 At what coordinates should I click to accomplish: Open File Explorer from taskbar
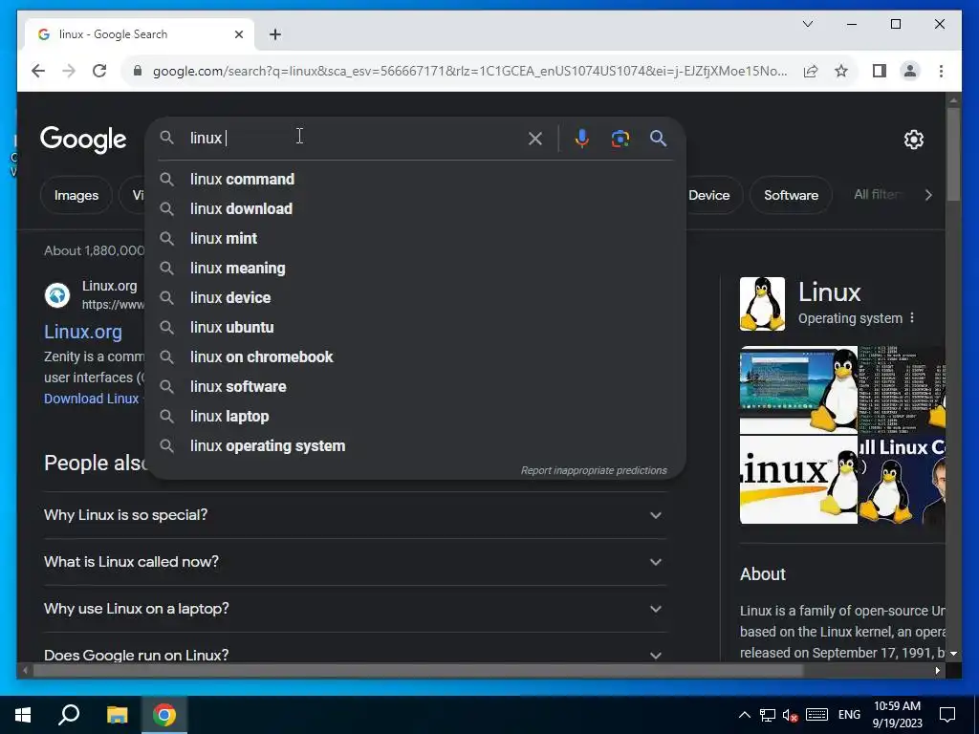(117, 715)
